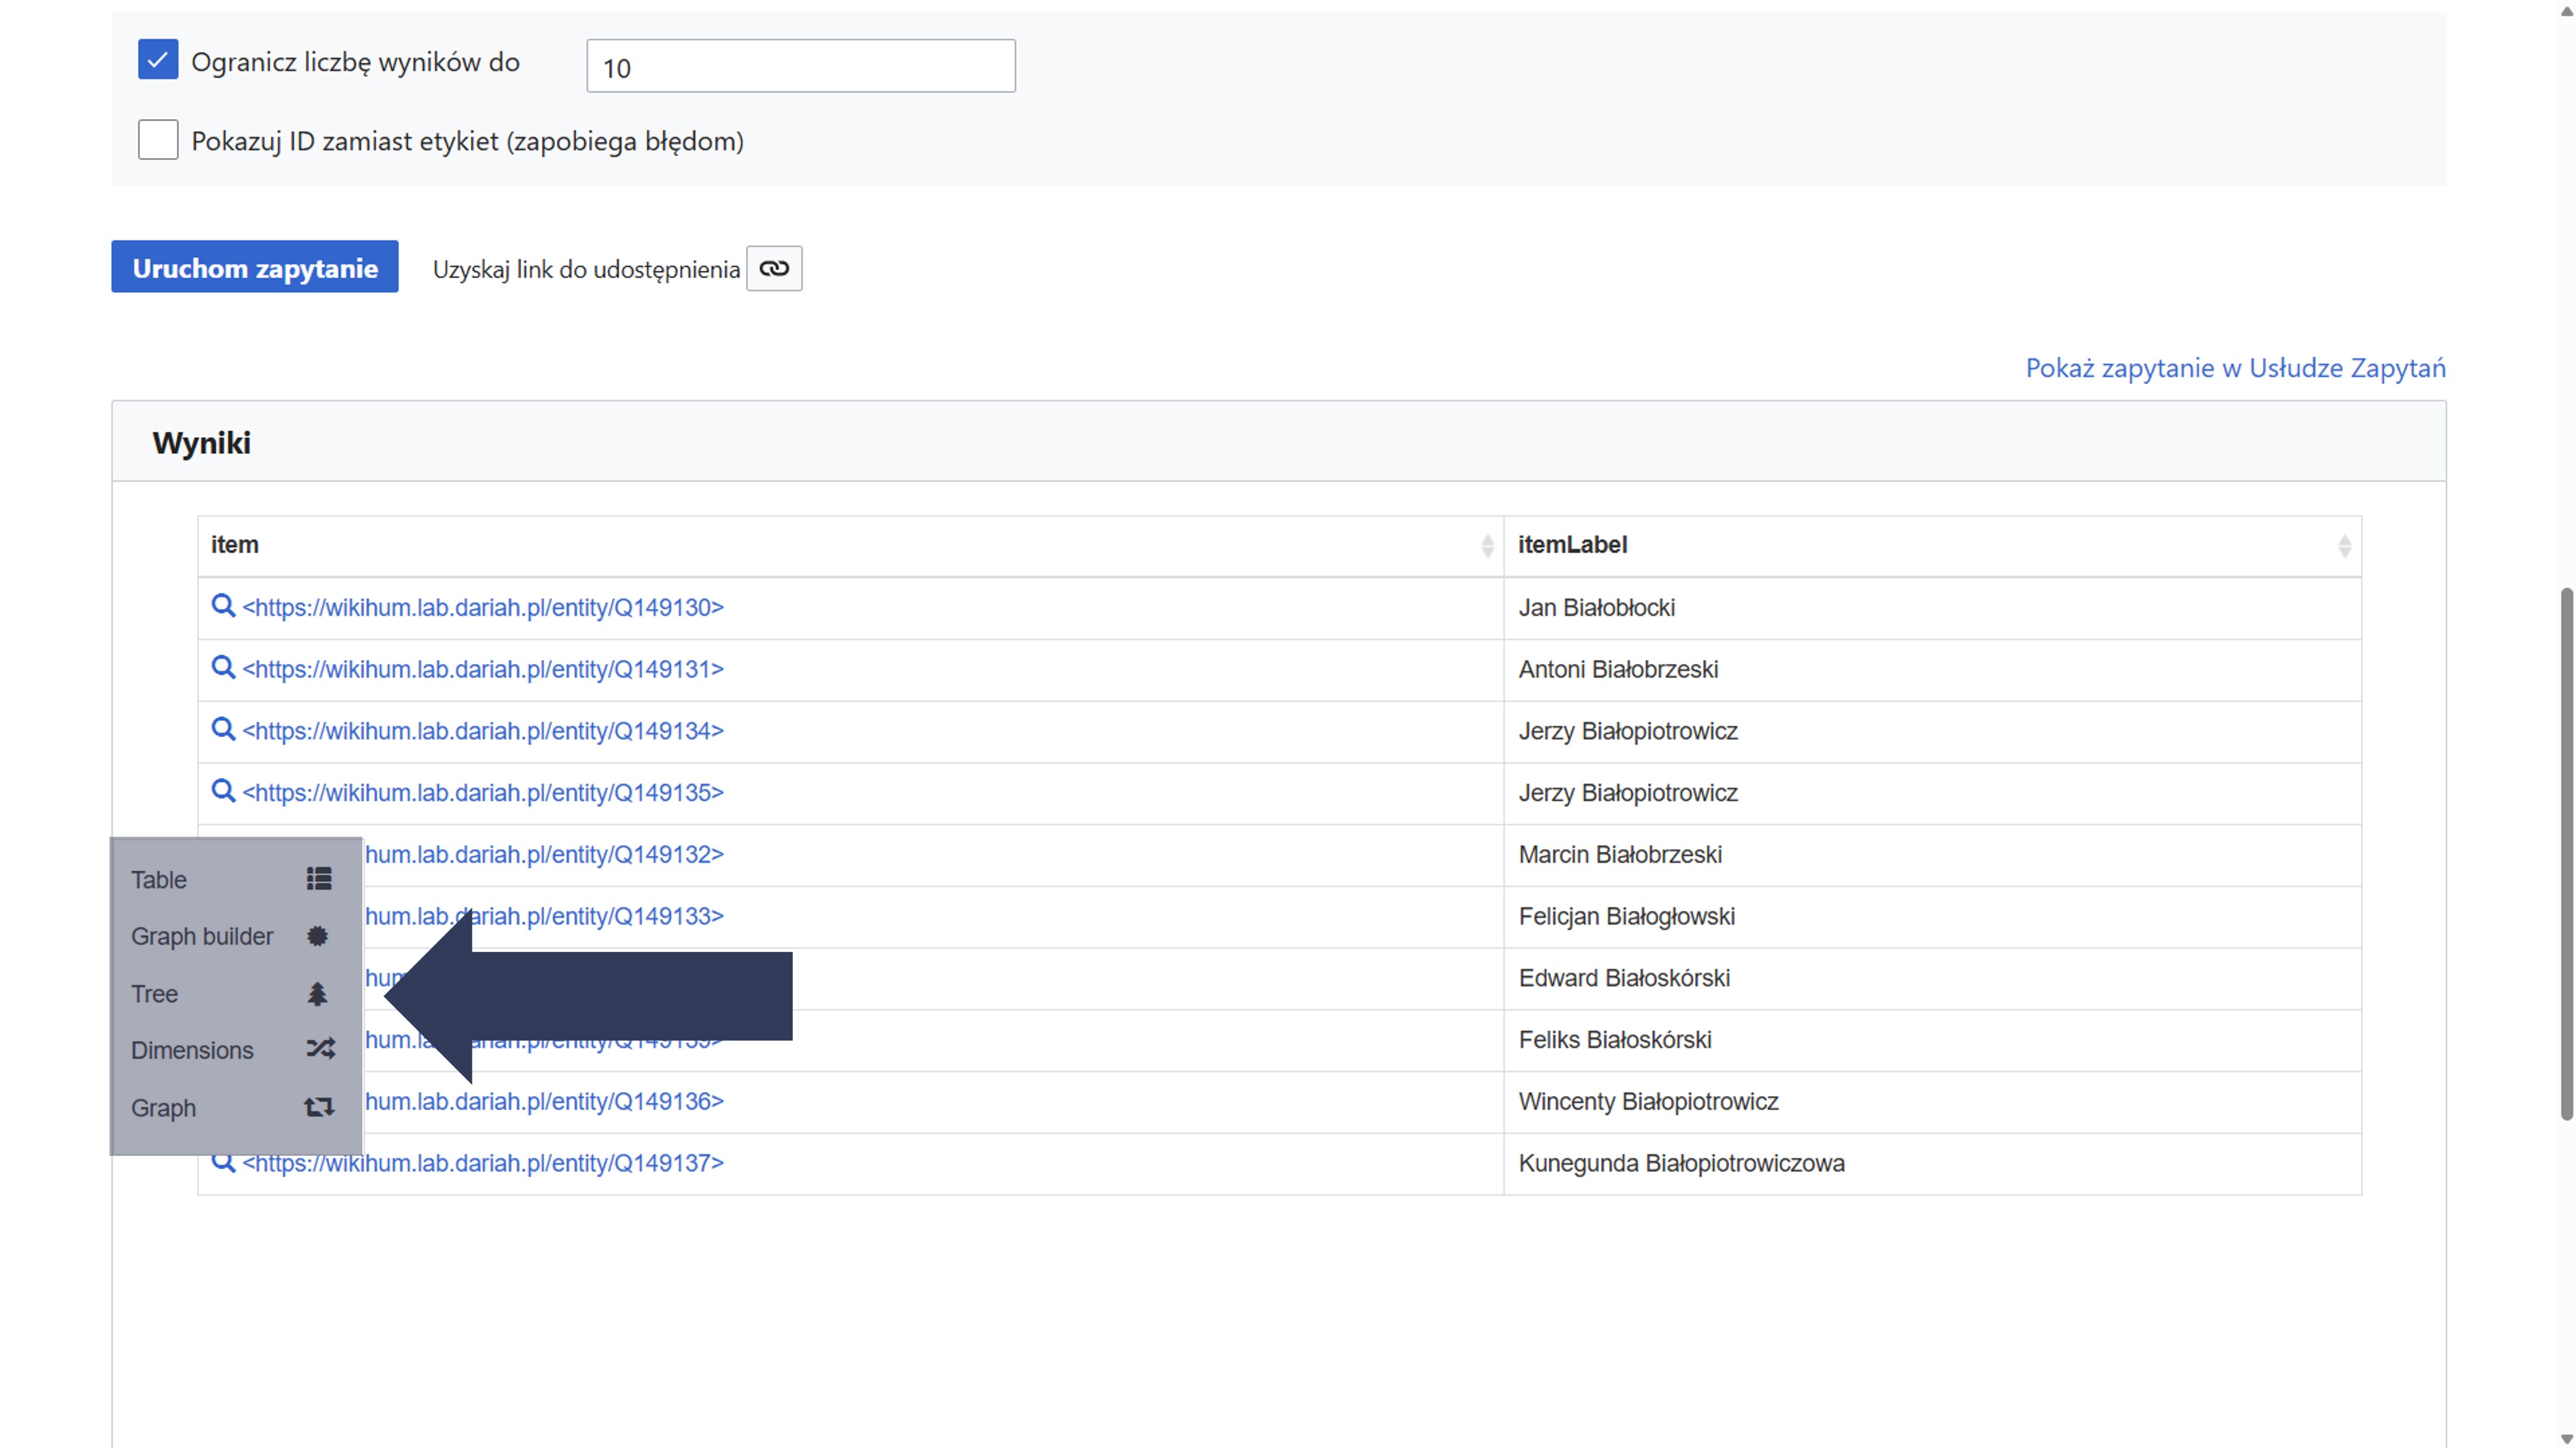
Task: Focus the results limit input field
Action: point(800,67)
